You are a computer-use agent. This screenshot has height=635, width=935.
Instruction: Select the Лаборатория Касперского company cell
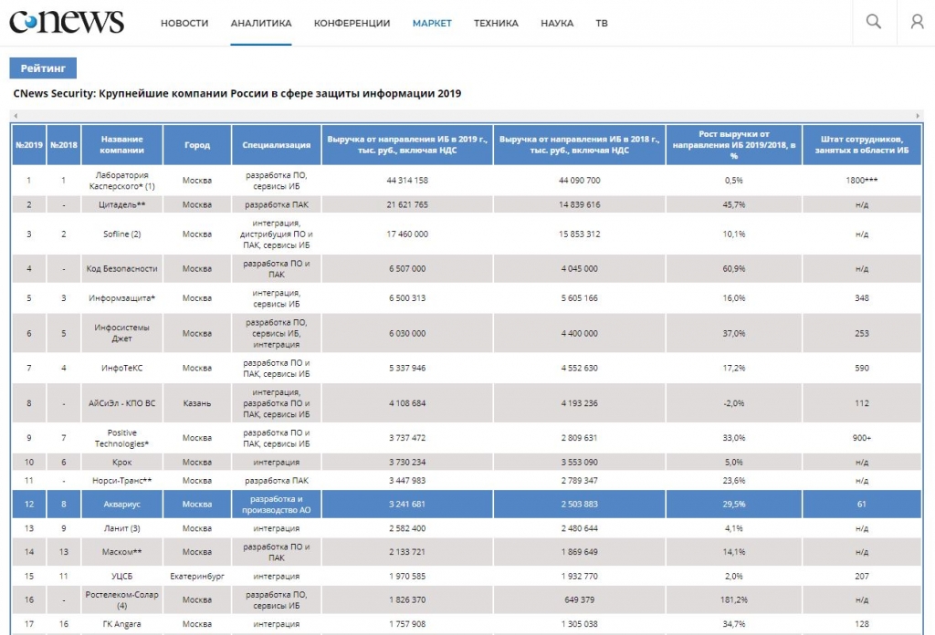(x=121, y=181)
